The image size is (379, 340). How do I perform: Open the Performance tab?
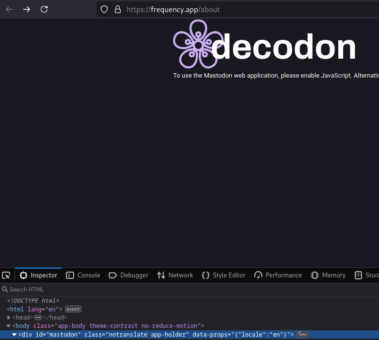pyautogui.click(x=278, y=275)
